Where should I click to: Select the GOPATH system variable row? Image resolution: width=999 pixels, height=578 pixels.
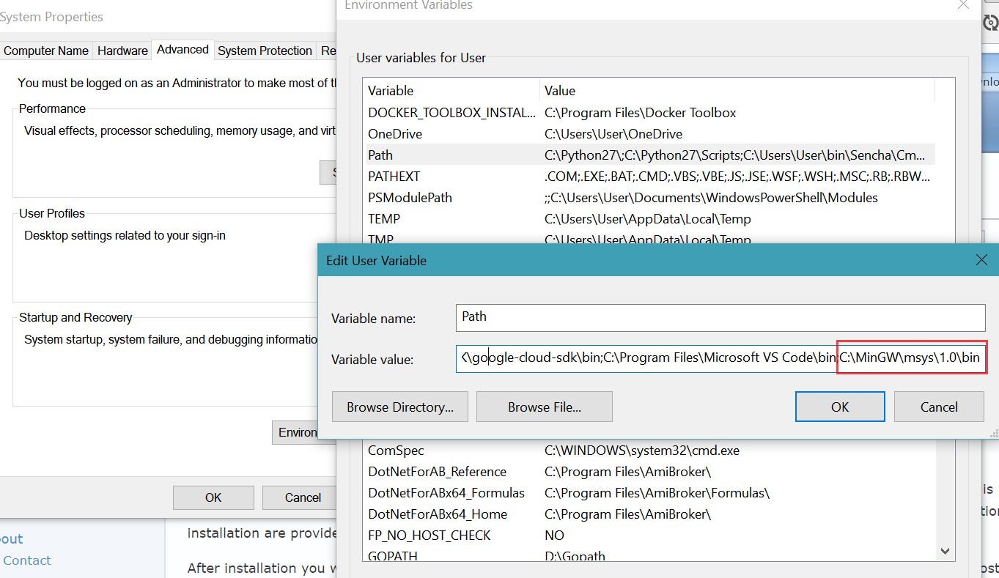tap(513, 556)
